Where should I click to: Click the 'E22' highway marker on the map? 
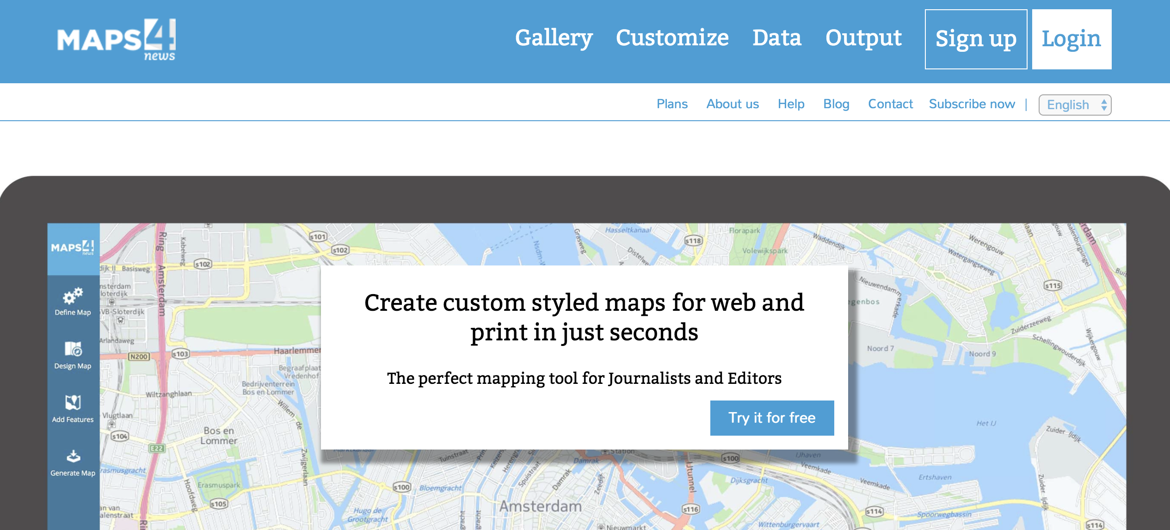point(157,448)
